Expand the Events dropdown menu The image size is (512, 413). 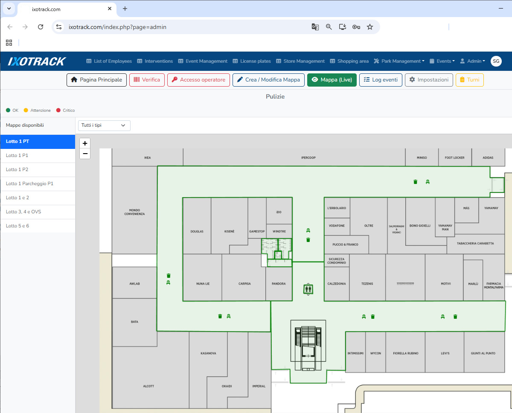point(442,61)
